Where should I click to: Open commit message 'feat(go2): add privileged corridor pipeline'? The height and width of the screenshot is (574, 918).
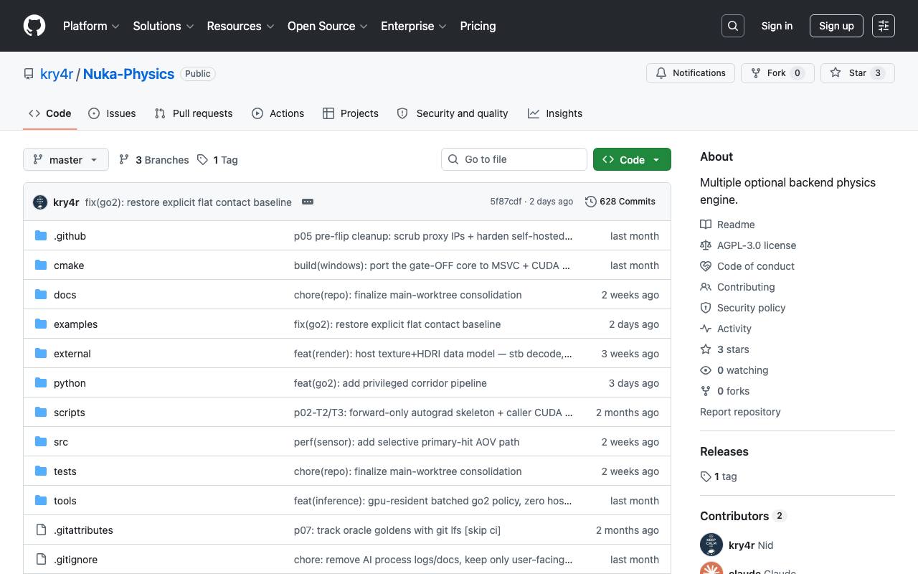coord(390,383)
